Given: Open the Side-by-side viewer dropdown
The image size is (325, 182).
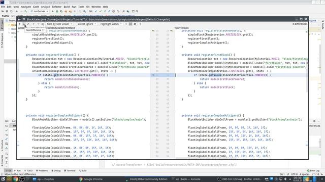Looking at the screenshot, I should point(59,24).
